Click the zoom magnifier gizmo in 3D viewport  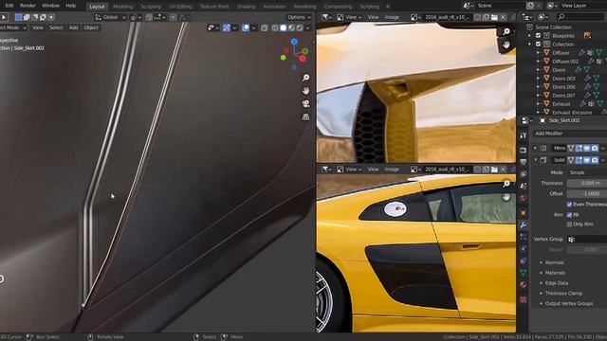pyautogui.click(x=305, y=78)
